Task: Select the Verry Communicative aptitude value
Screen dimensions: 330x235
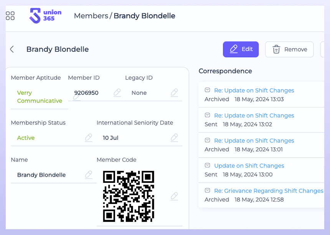Action: tap(40, 97)
